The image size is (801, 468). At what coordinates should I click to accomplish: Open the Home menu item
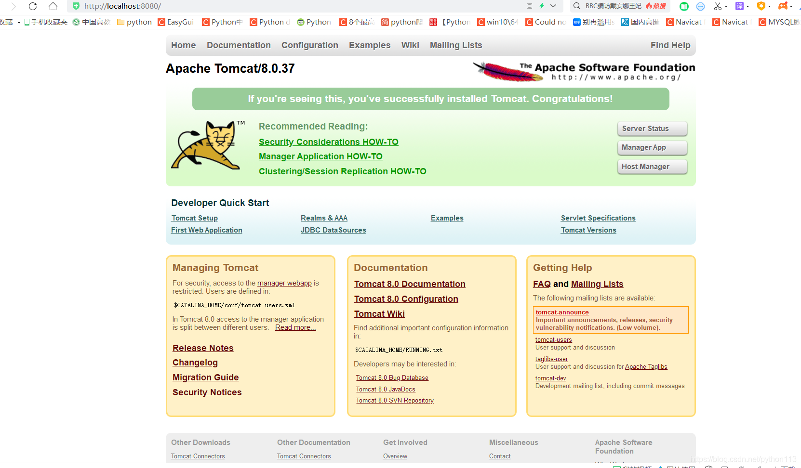[184, 45]
